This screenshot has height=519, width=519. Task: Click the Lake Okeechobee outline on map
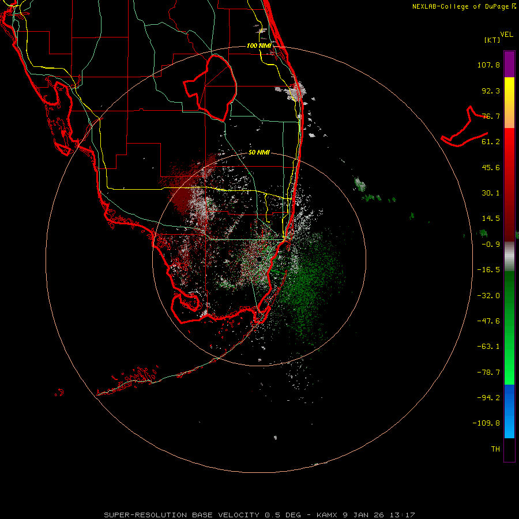pyautogui.click(x=210, y=88)
